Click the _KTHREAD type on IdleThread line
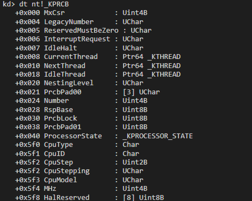Screen dimensions: 252x201 [164, 75]
